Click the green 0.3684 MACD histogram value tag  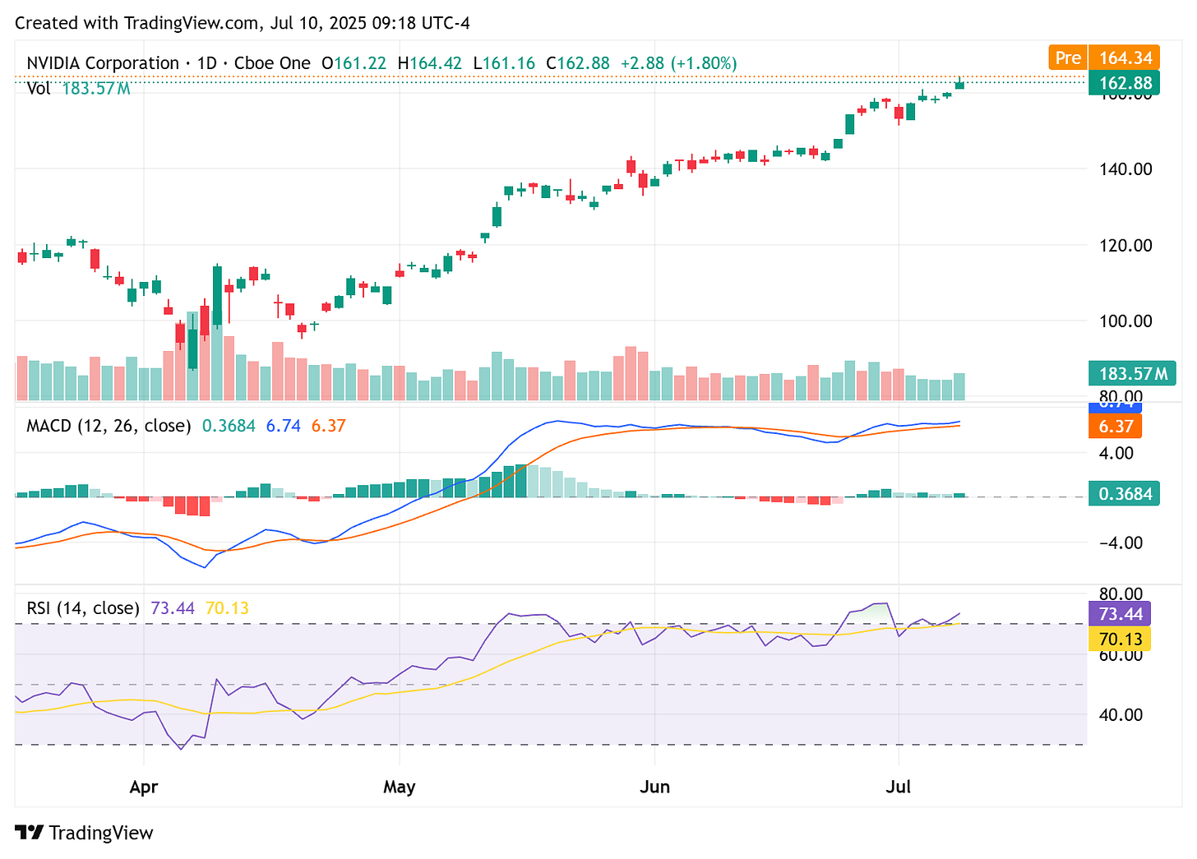(x=1123, y=493)
